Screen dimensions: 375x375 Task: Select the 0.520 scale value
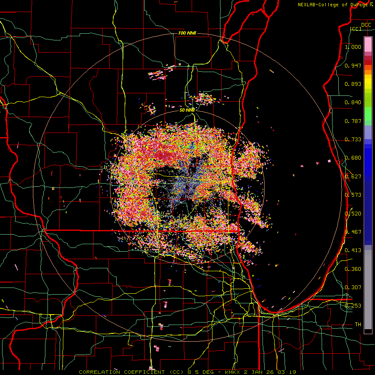point(353,214)
